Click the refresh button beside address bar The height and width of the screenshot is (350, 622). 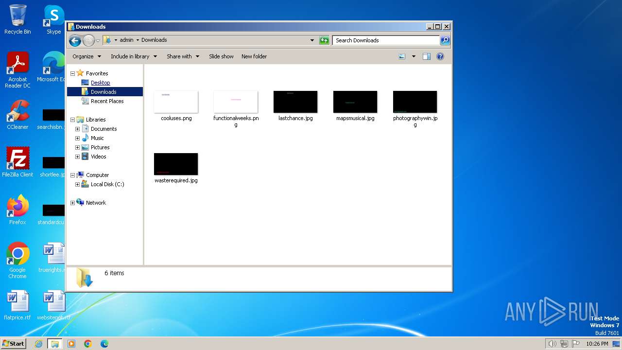pyautogui.click(x=324, y=40)
